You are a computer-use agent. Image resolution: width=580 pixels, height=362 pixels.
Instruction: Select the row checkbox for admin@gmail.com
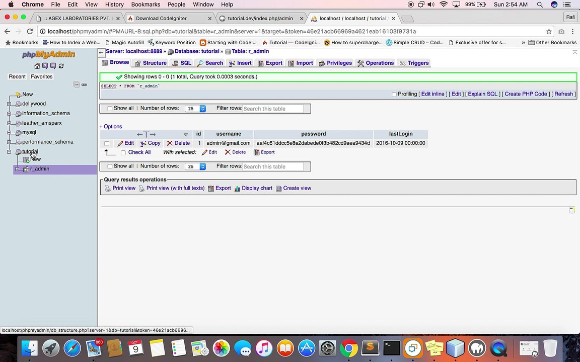click(107, 144)
